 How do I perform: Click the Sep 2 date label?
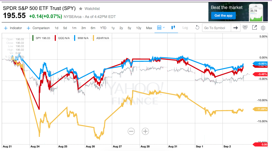pyautogui.click(x=227, y=147)
